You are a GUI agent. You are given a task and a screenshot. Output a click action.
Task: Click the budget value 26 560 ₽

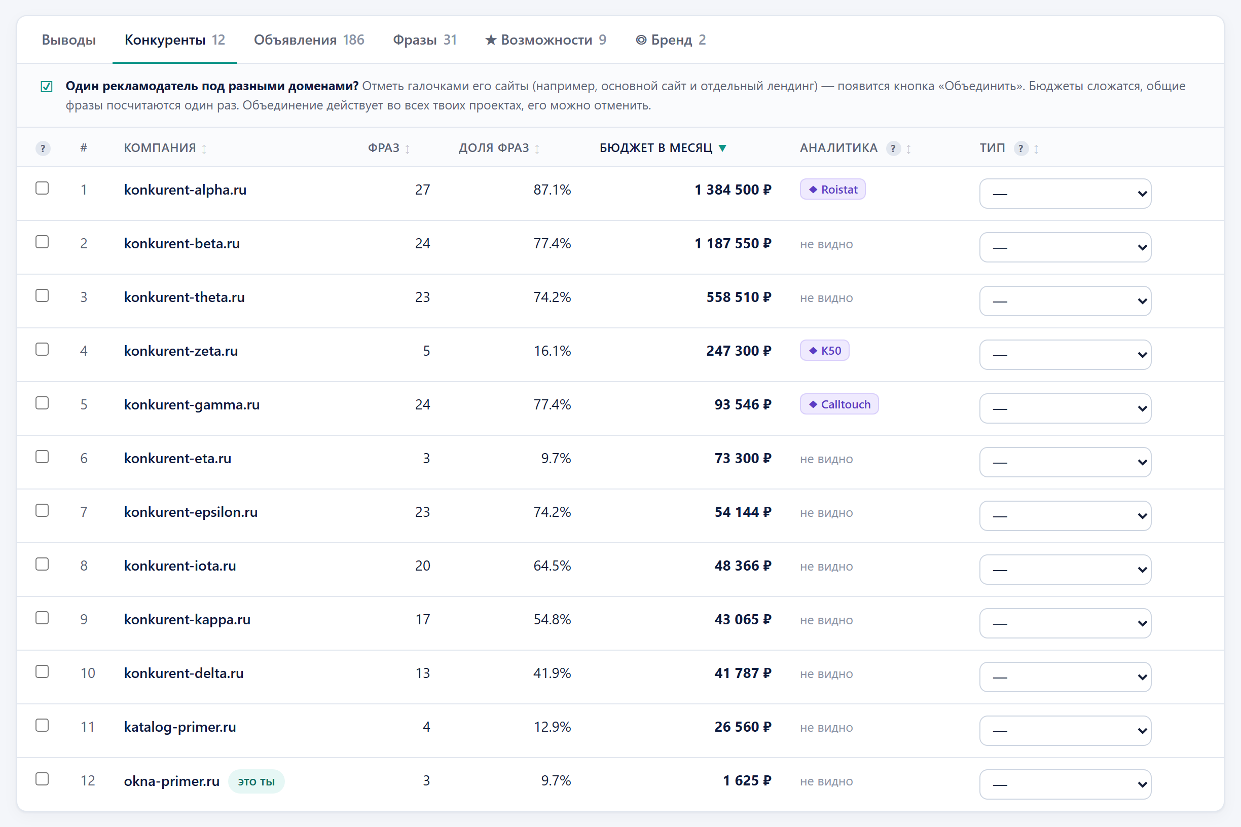coord(742,727)
